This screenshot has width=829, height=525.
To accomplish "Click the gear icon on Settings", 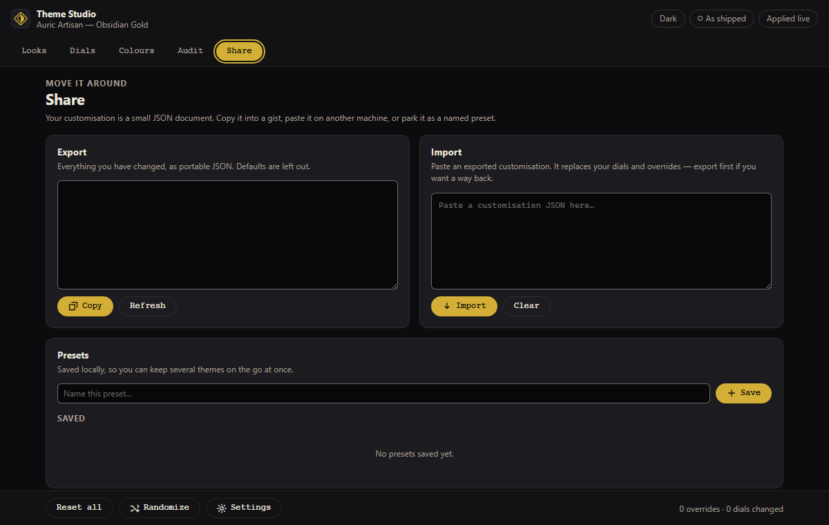I will click(x=222, y=508).
